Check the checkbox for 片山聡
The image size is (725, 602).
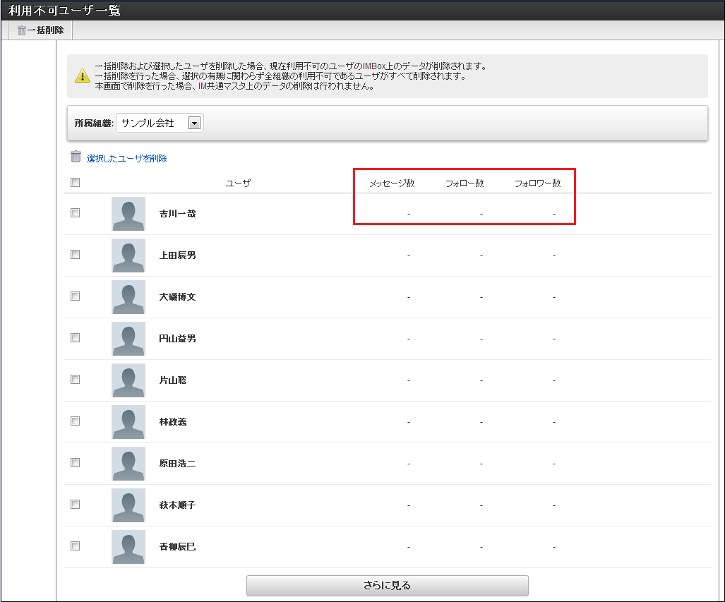(76, 380)
